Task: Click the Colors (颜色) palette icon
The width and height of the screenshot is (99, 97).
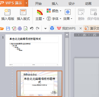Action: [49, 10]
